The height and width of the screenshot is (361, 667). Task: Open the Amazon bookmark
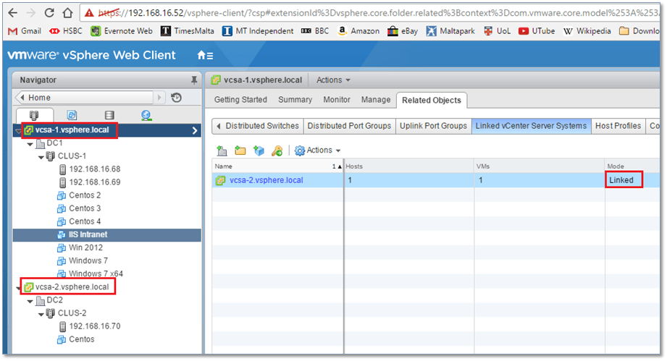coord(358,31)
